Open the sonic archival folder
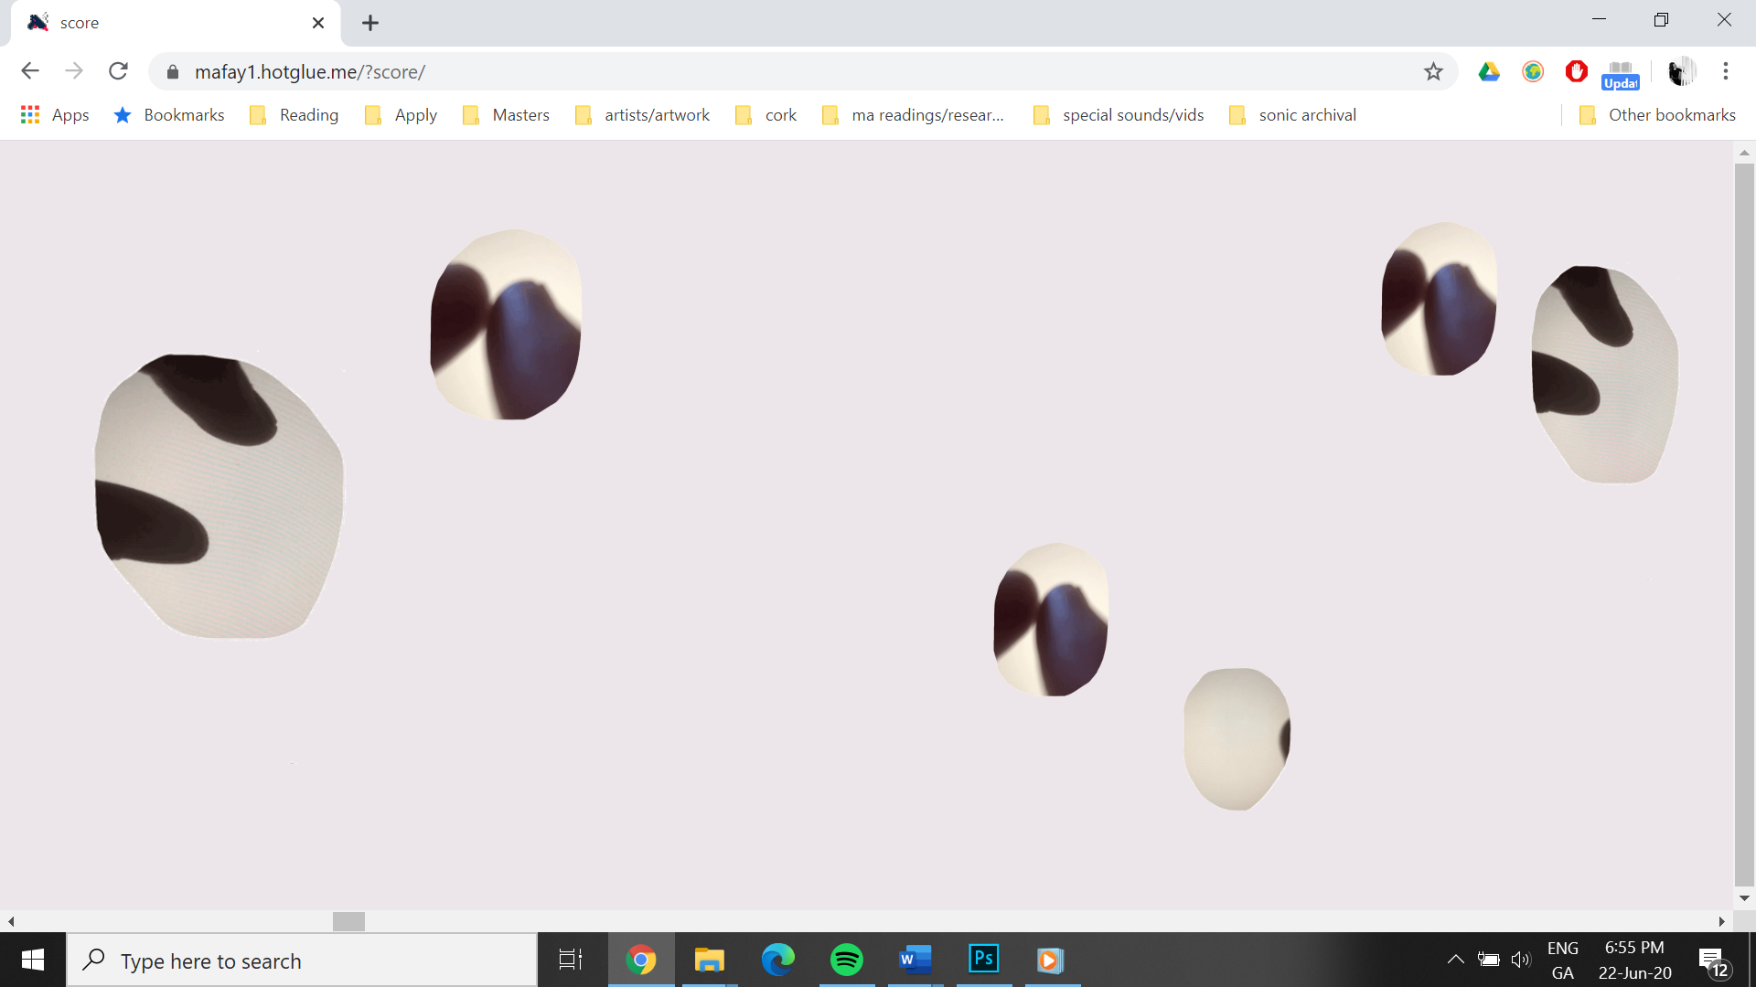 [x=1292, y=115]
